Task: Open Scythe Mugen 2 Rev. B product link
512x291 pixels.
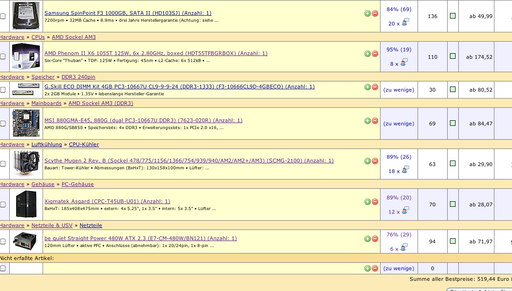Action: (189, 161)
